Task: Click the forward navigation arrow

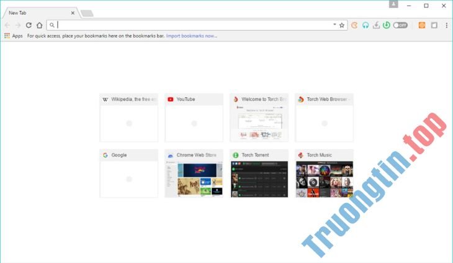Action: (x=18, y=25)
